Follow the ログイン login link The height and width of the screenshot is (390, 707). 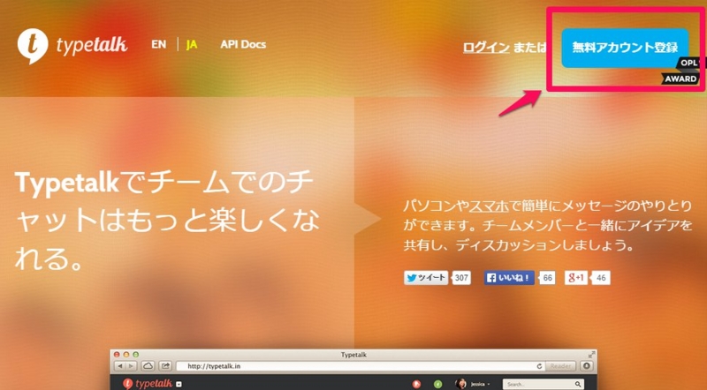486,48
